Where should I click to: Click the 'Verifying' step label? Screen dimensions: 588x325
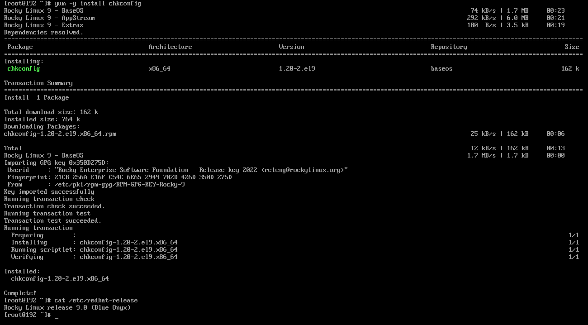[x=27, y=257]
